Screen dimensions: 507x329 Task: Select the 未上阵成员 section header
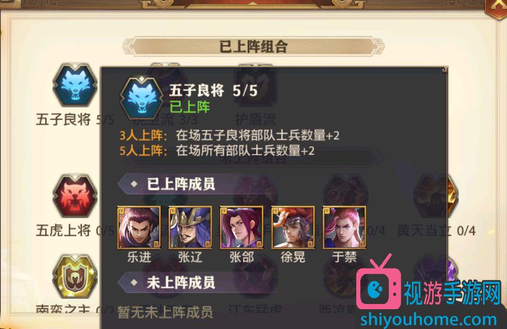tap(181, 283)
